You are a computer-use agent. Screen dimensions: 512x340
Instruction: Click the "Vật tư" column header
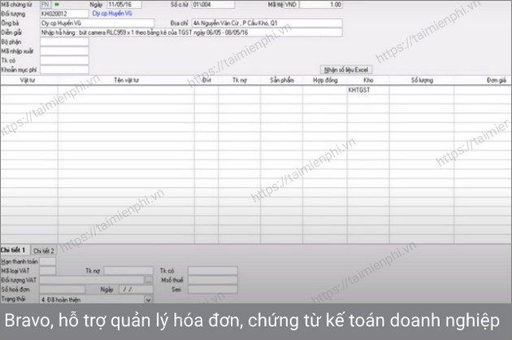pos(28,81)
